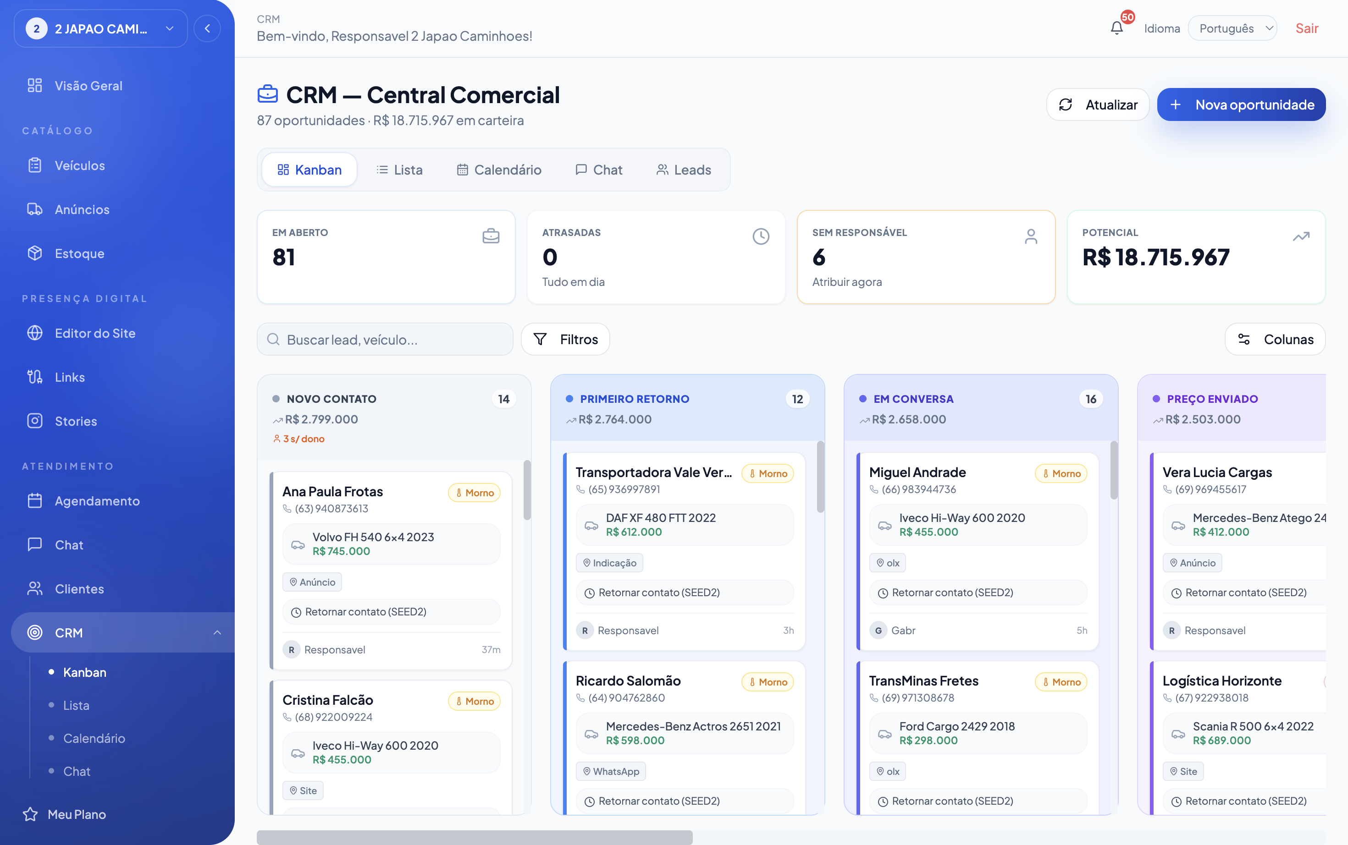Click the Stories icon in sidebar

tap(35, 421)
